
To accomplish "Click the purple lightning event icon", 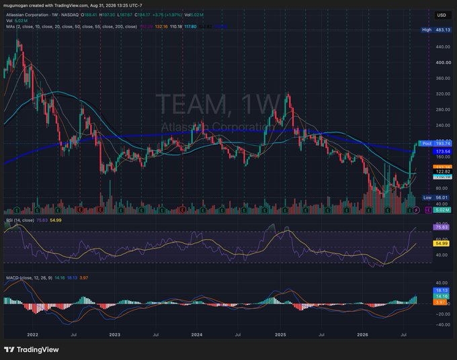I will 417,210.
